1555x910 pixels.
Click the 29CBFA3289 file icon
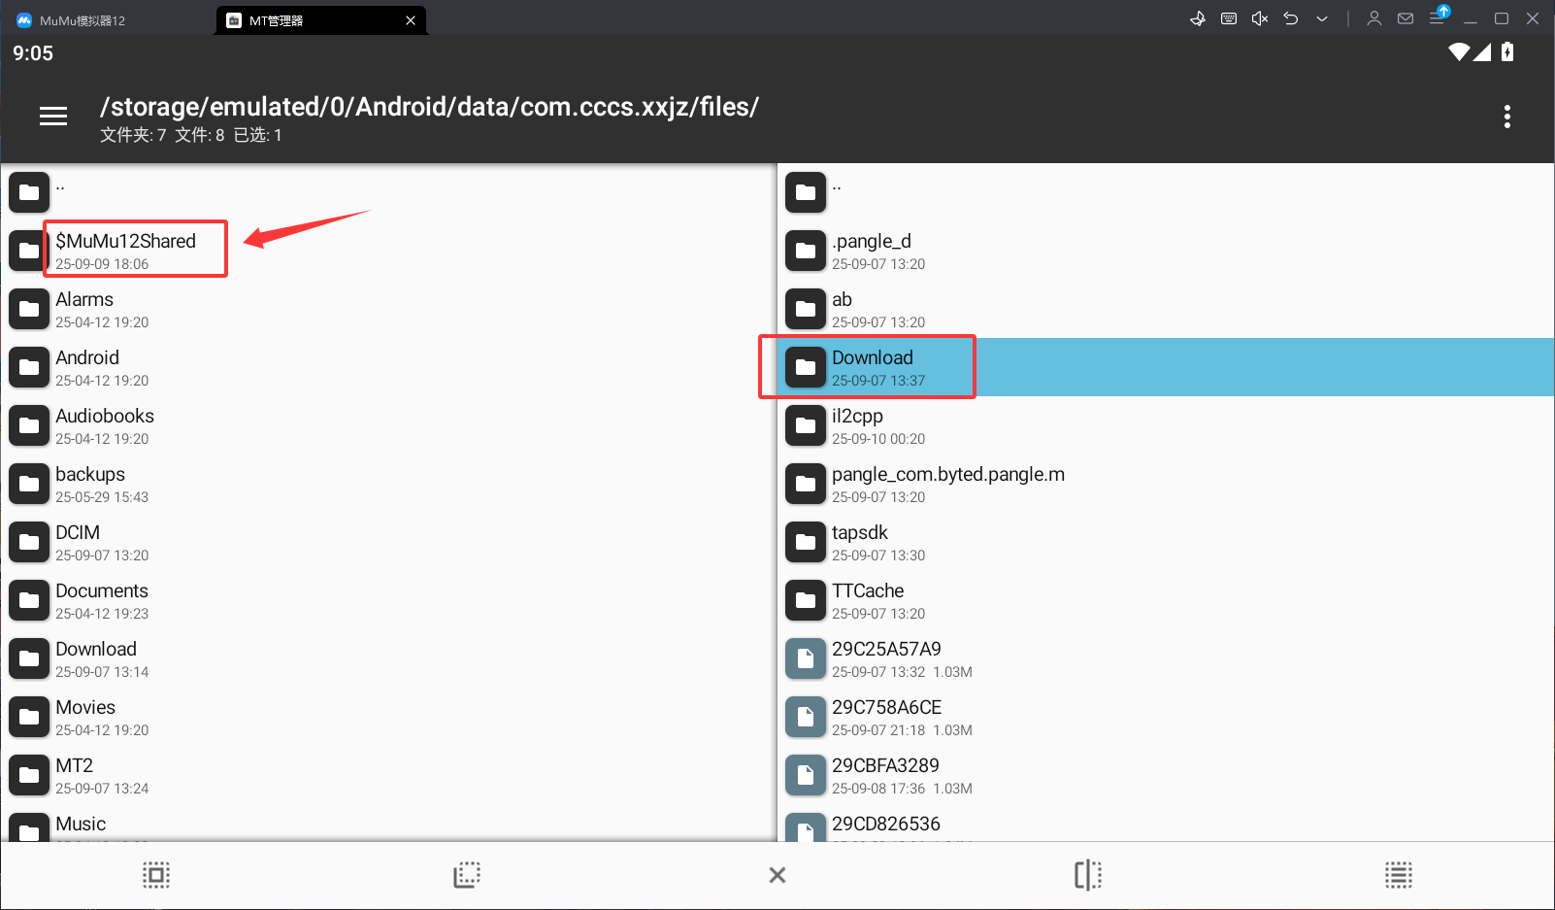(x=806, y=775)
